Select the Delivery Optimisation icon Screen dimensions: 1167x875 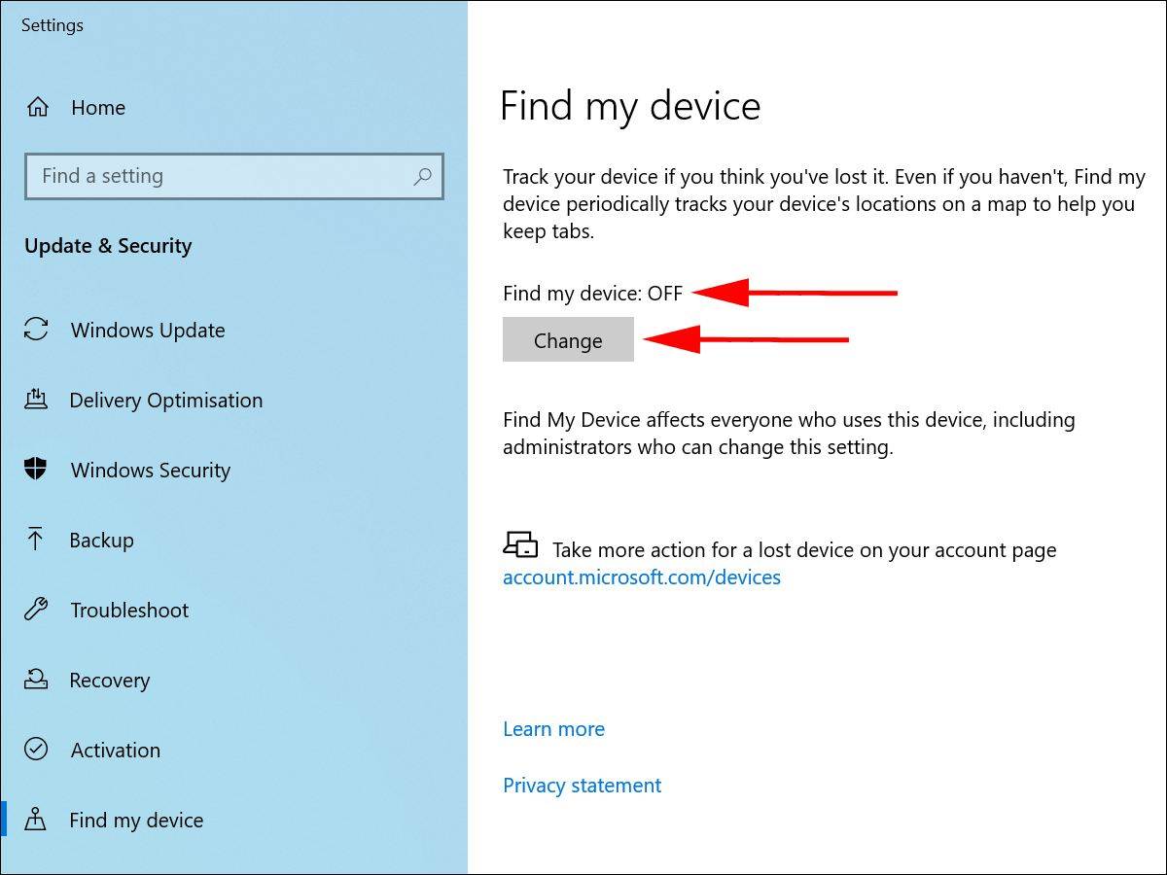pos(36,400)
